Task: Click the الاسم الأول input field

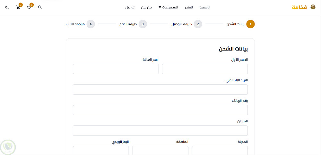Action: coord(205,69)
